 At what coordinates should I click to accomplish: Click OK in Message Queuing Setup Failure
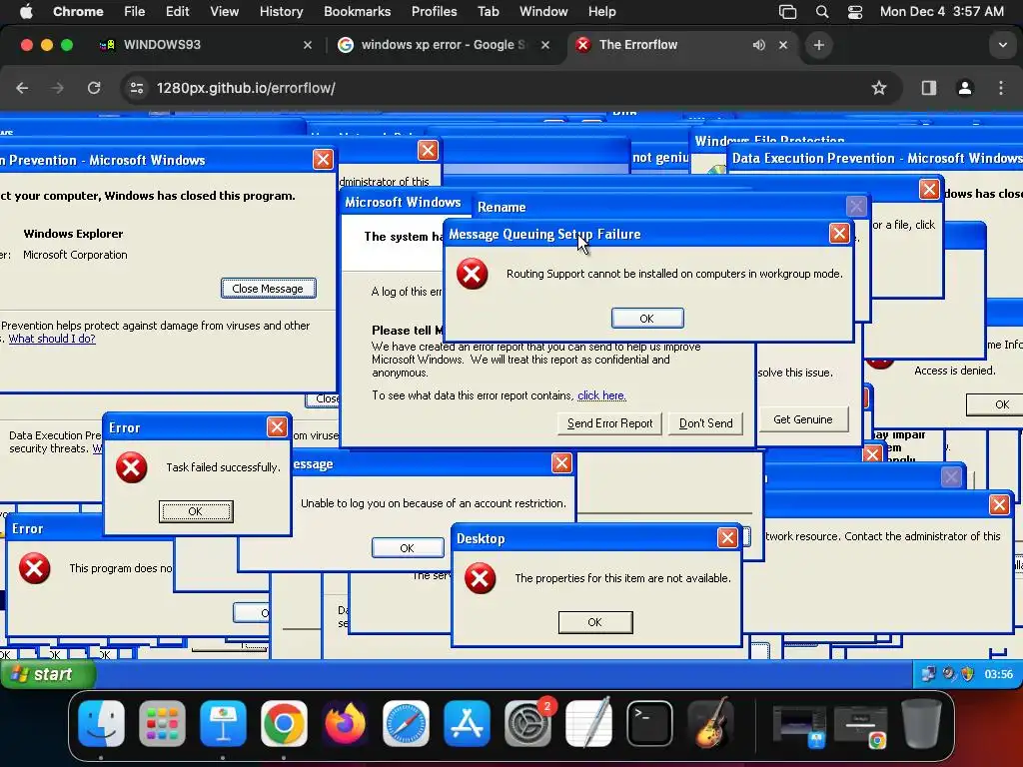tap(647, 319)
